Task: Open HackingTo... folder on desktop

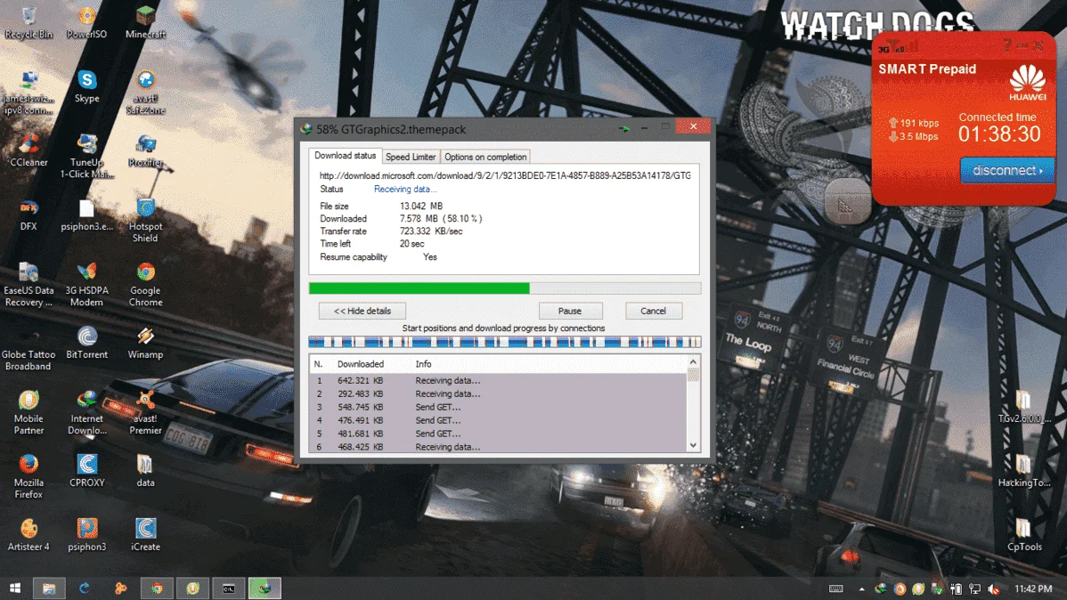Action: [x=1024, y=469]
